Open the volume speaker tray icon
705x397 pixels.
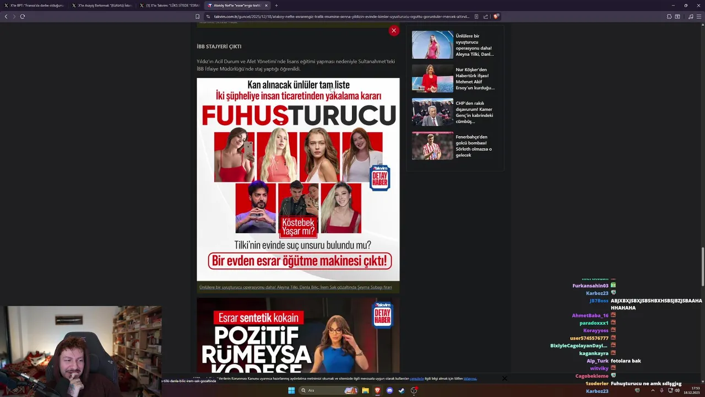pos(677,390)
